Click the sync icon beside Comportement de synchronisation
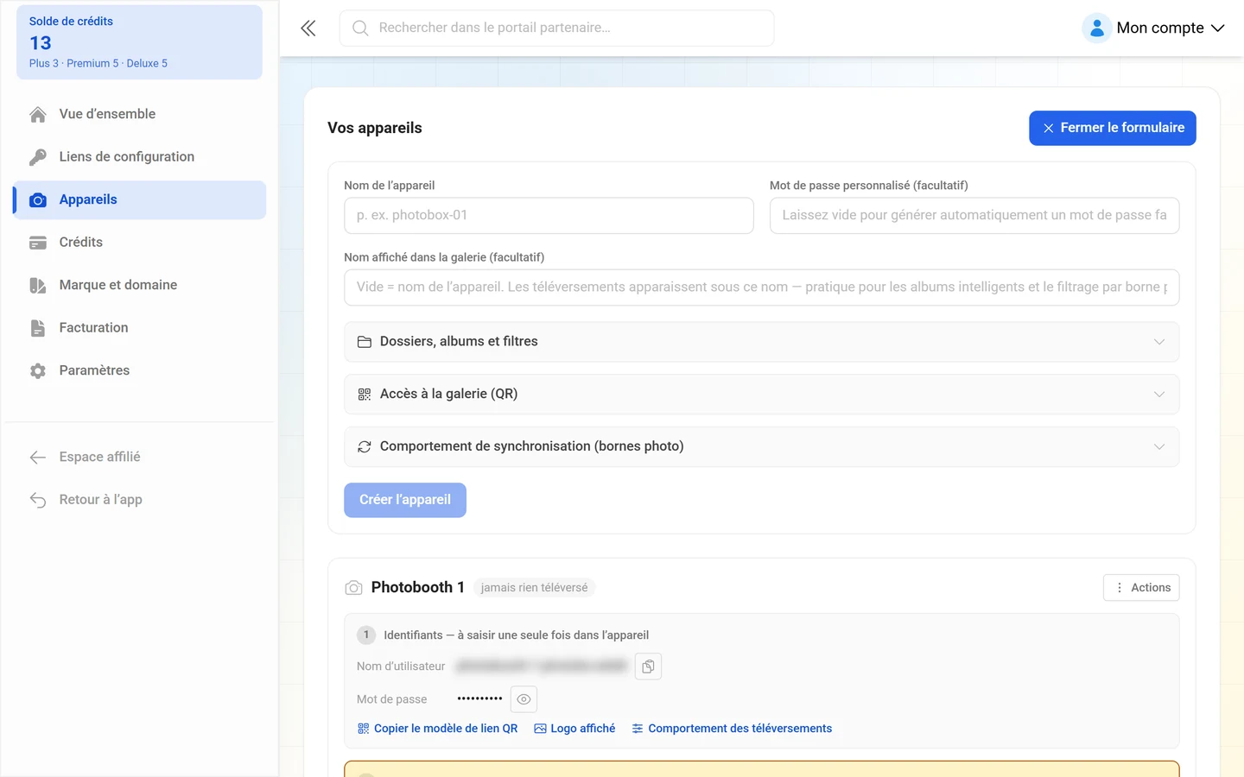The height and width of the screenshot is (777, 1244). [365, 447]
